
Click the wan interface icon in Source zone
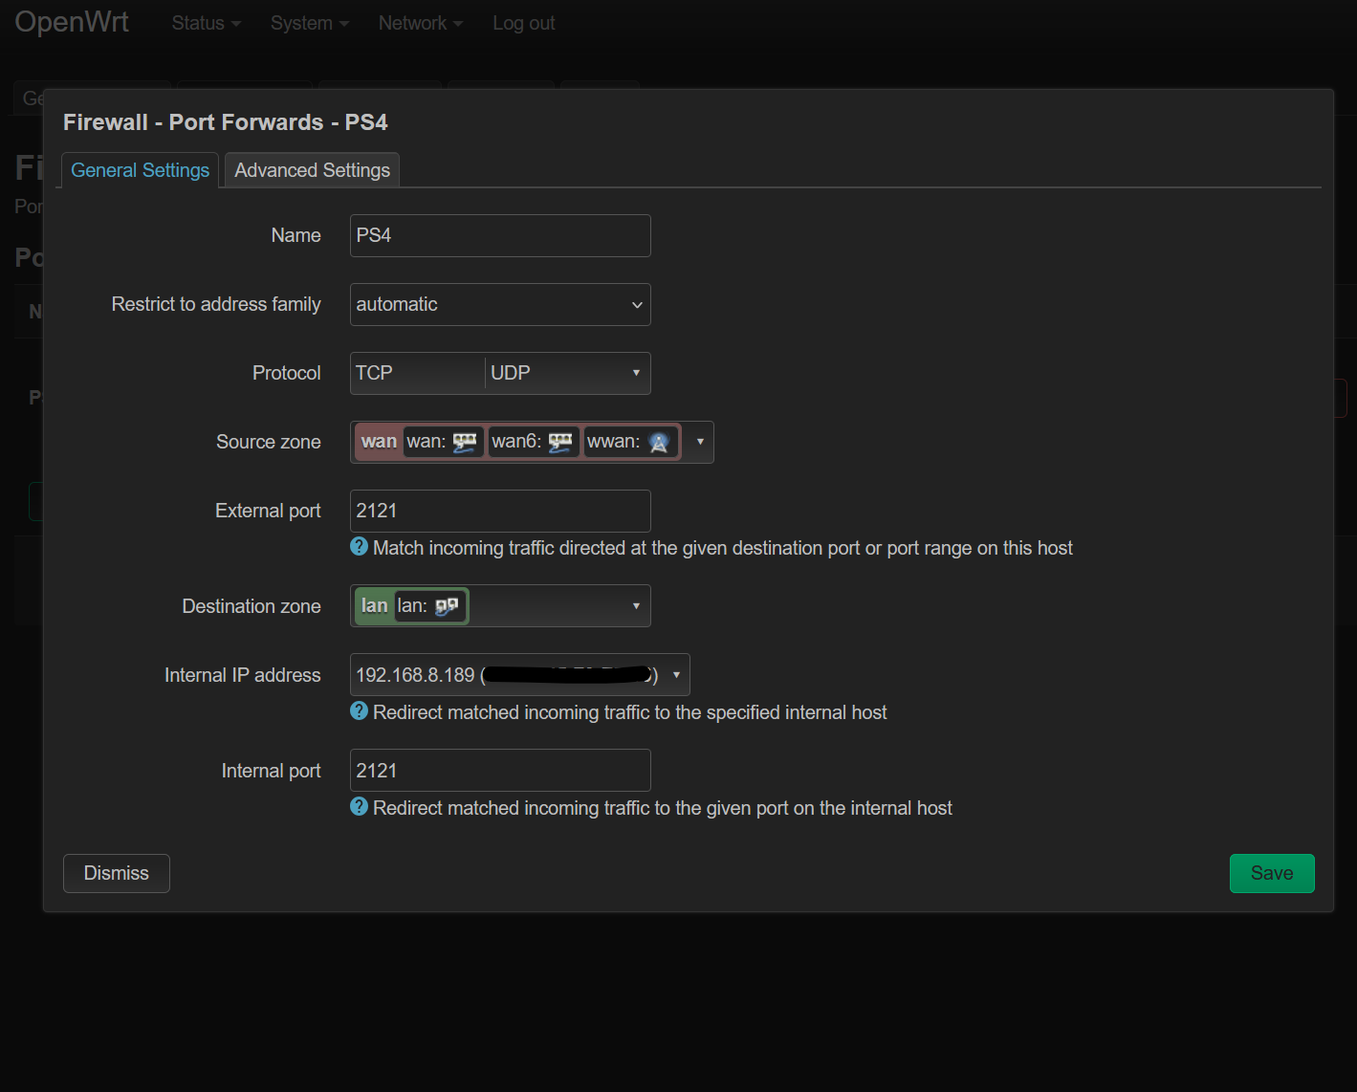click(465, 442)
